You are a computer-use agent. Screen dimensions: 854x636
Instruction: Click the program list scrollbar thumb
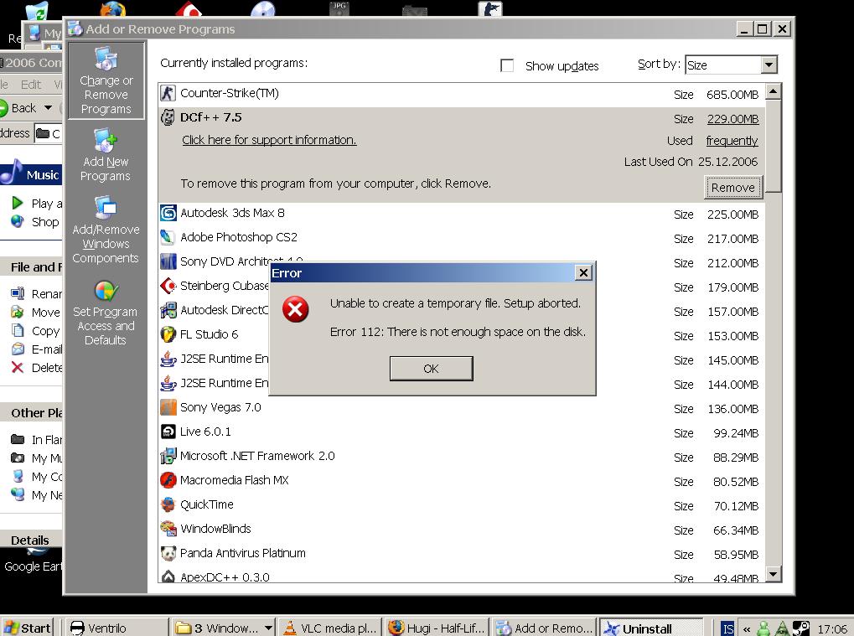pos(774,146)
